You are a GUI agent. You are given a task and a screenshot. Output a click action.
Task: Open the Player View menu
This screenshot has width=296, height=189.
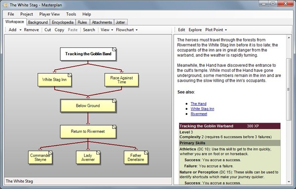point(49,14)
